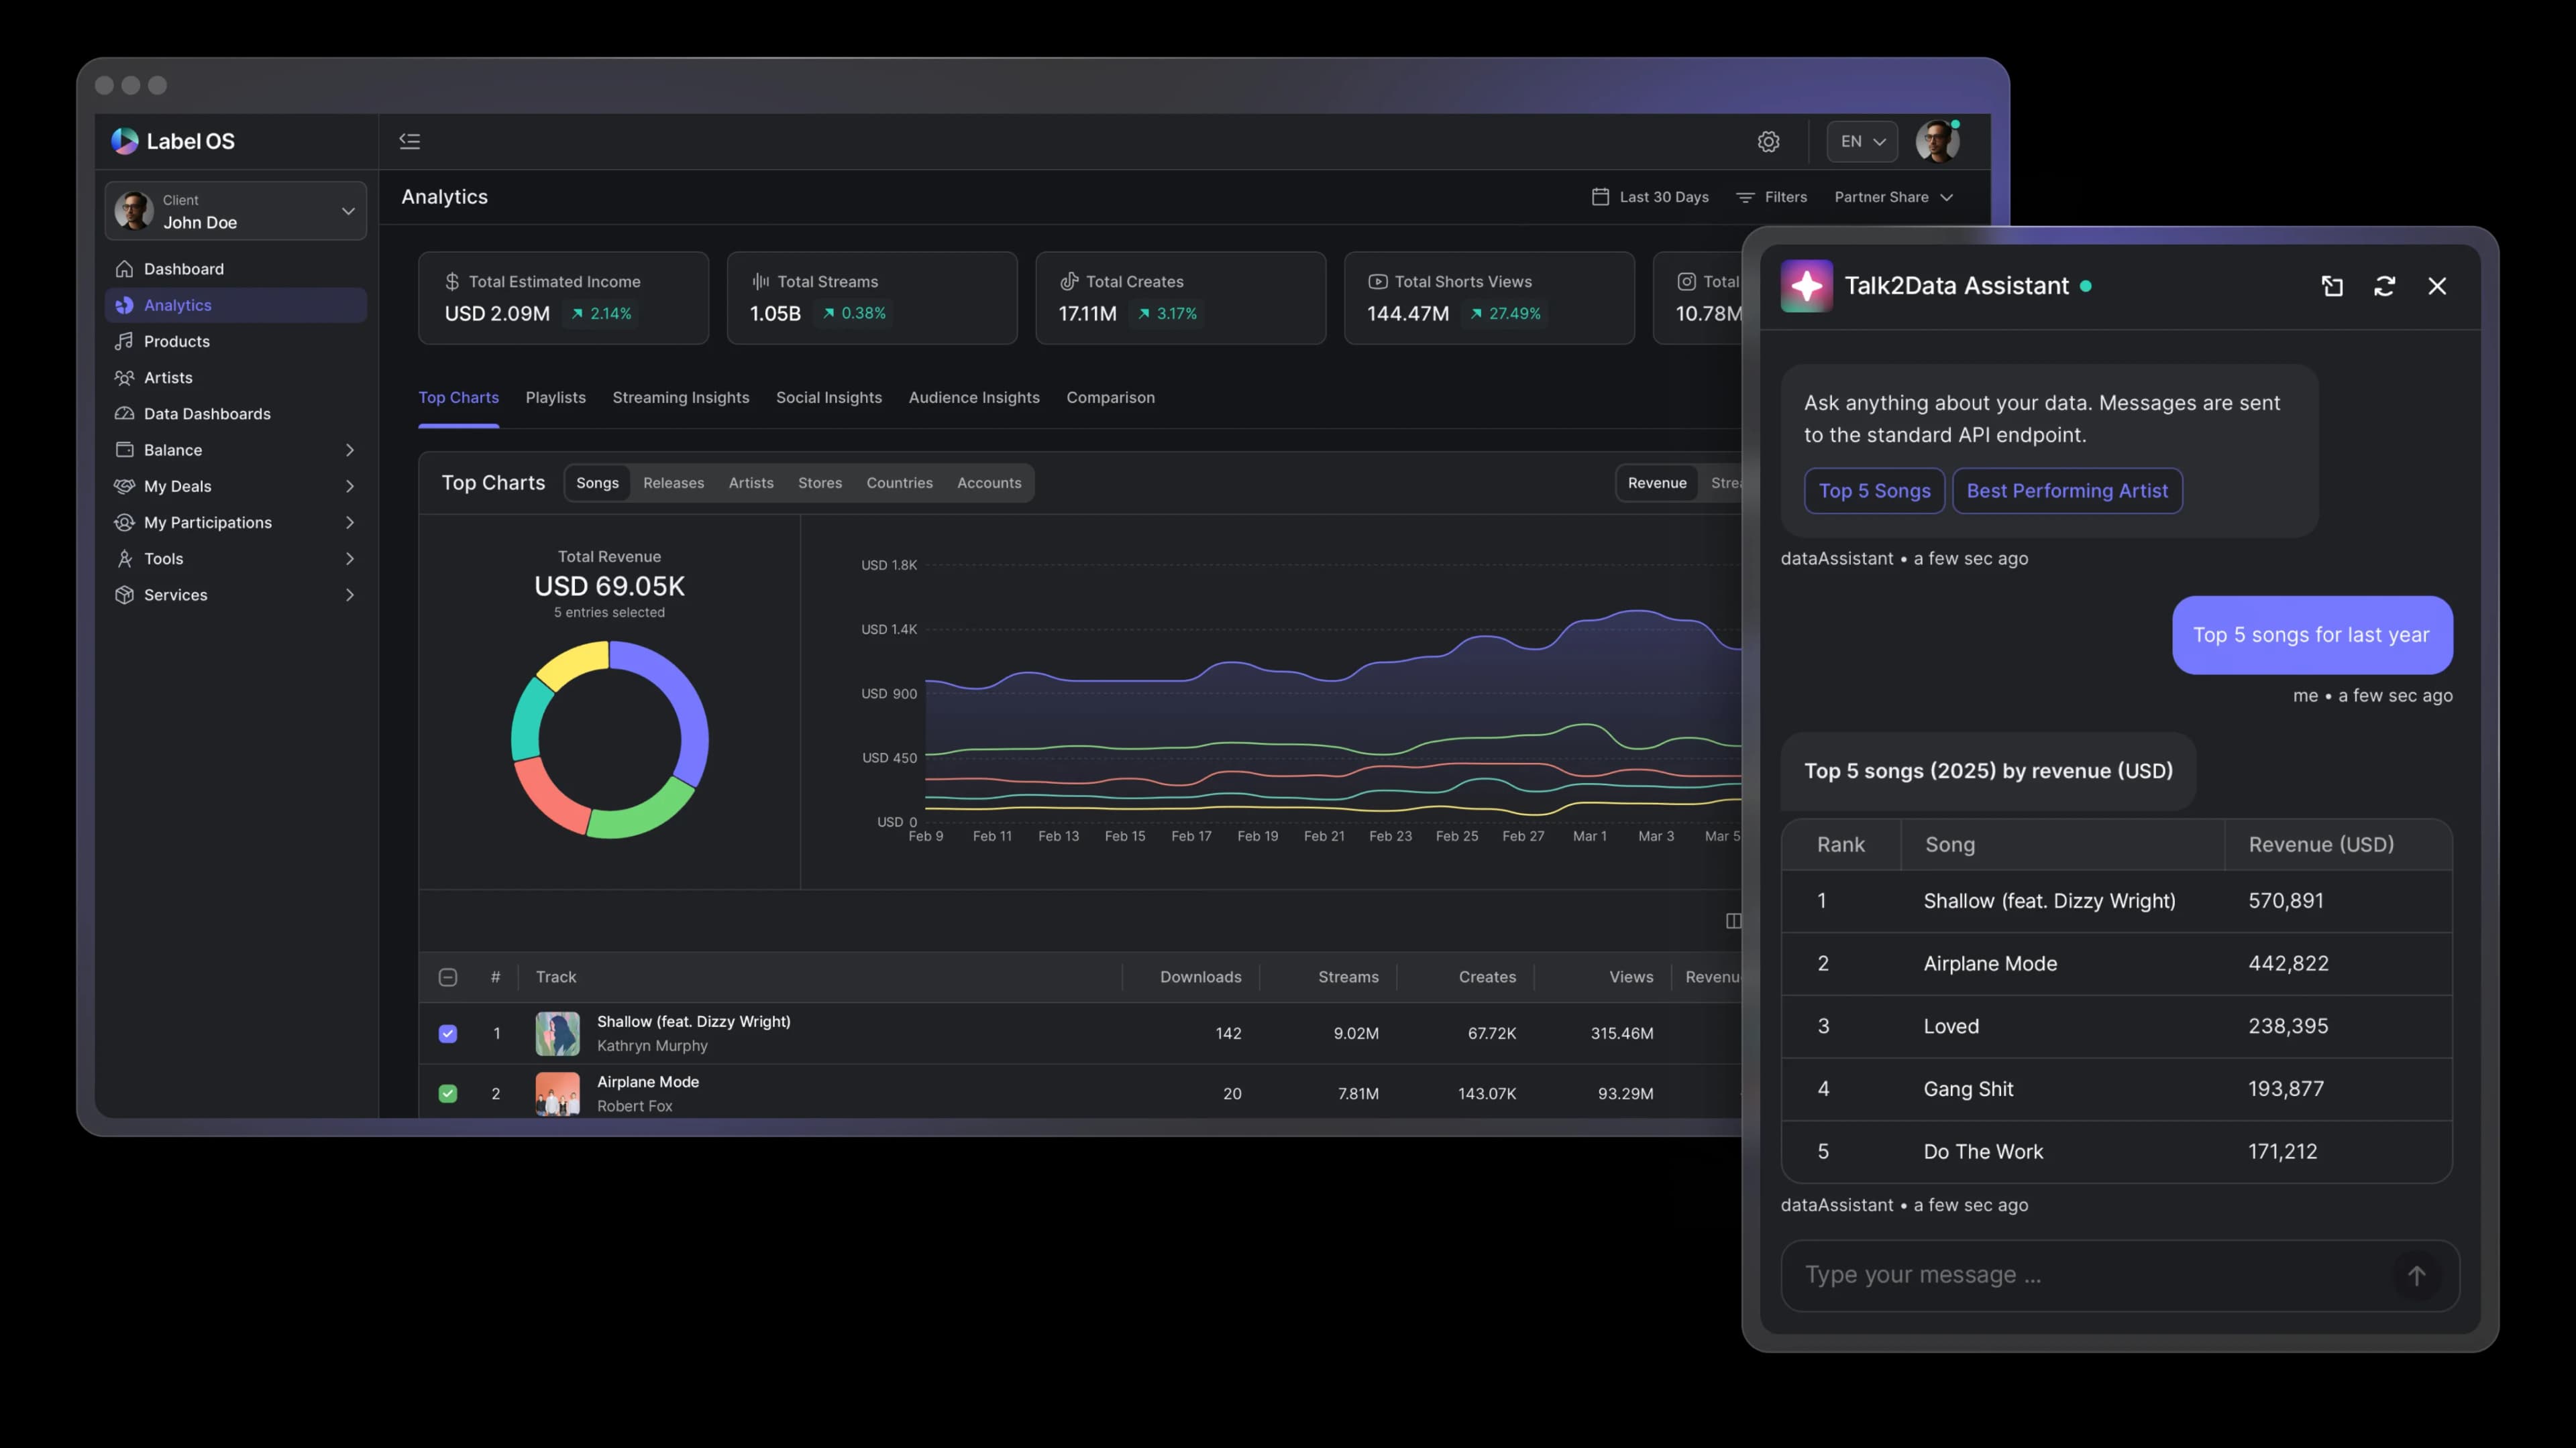Viewport: 2576px width, 1448px height.
Task: Open the settings gear in the top bar
Action: [1769, 141]
